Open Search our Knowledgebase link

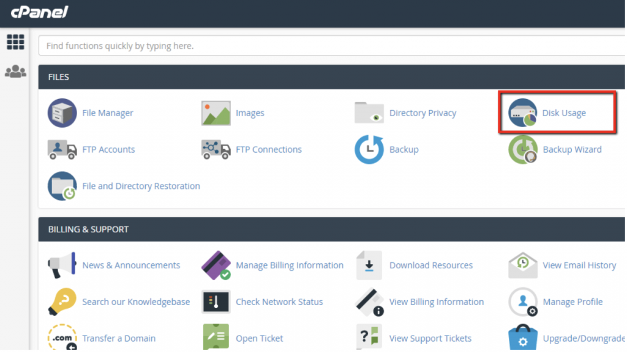coord(136,302)
